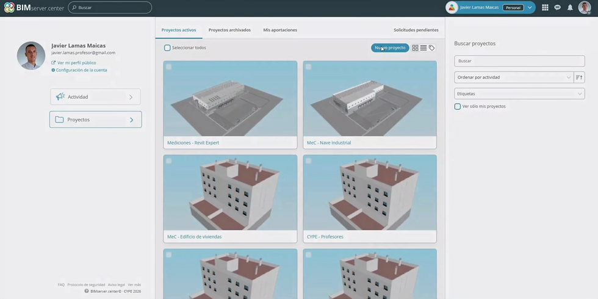This screenshot has height=299, width=598.
Task: Open the FAQ footer link
Action: click(x=61, y=285)
